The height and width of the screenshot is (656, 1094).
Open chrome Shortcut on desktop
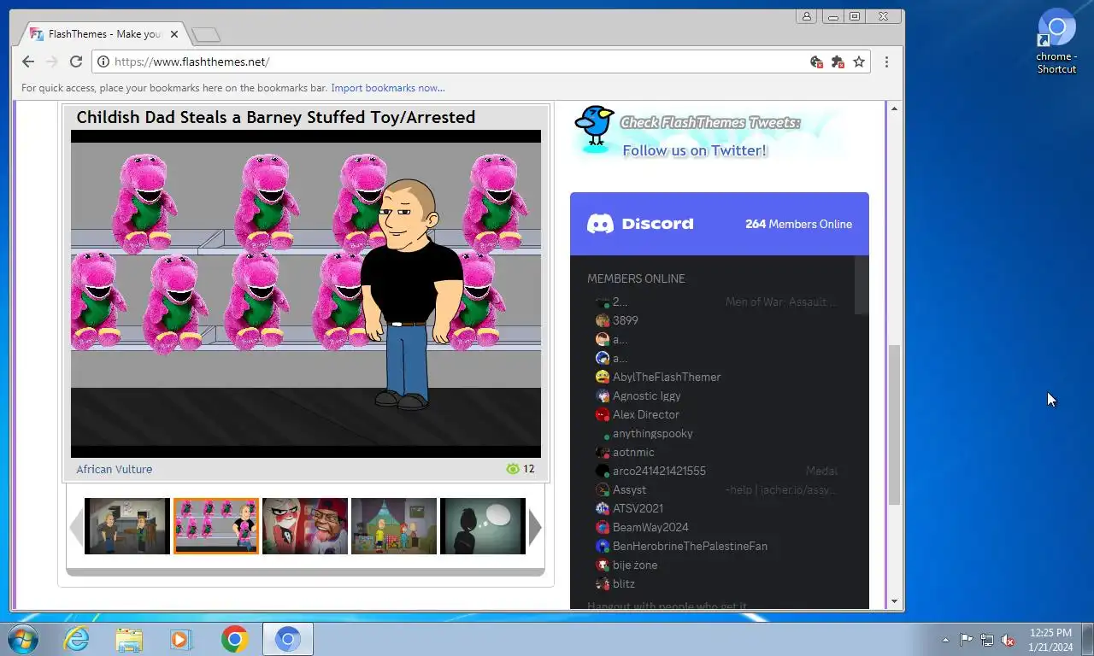[1056, 40]
